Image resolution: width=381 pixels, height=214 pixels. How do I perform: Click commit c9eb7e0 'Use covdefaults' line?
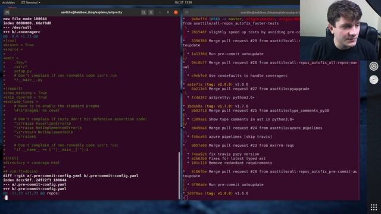coord(239,75)
